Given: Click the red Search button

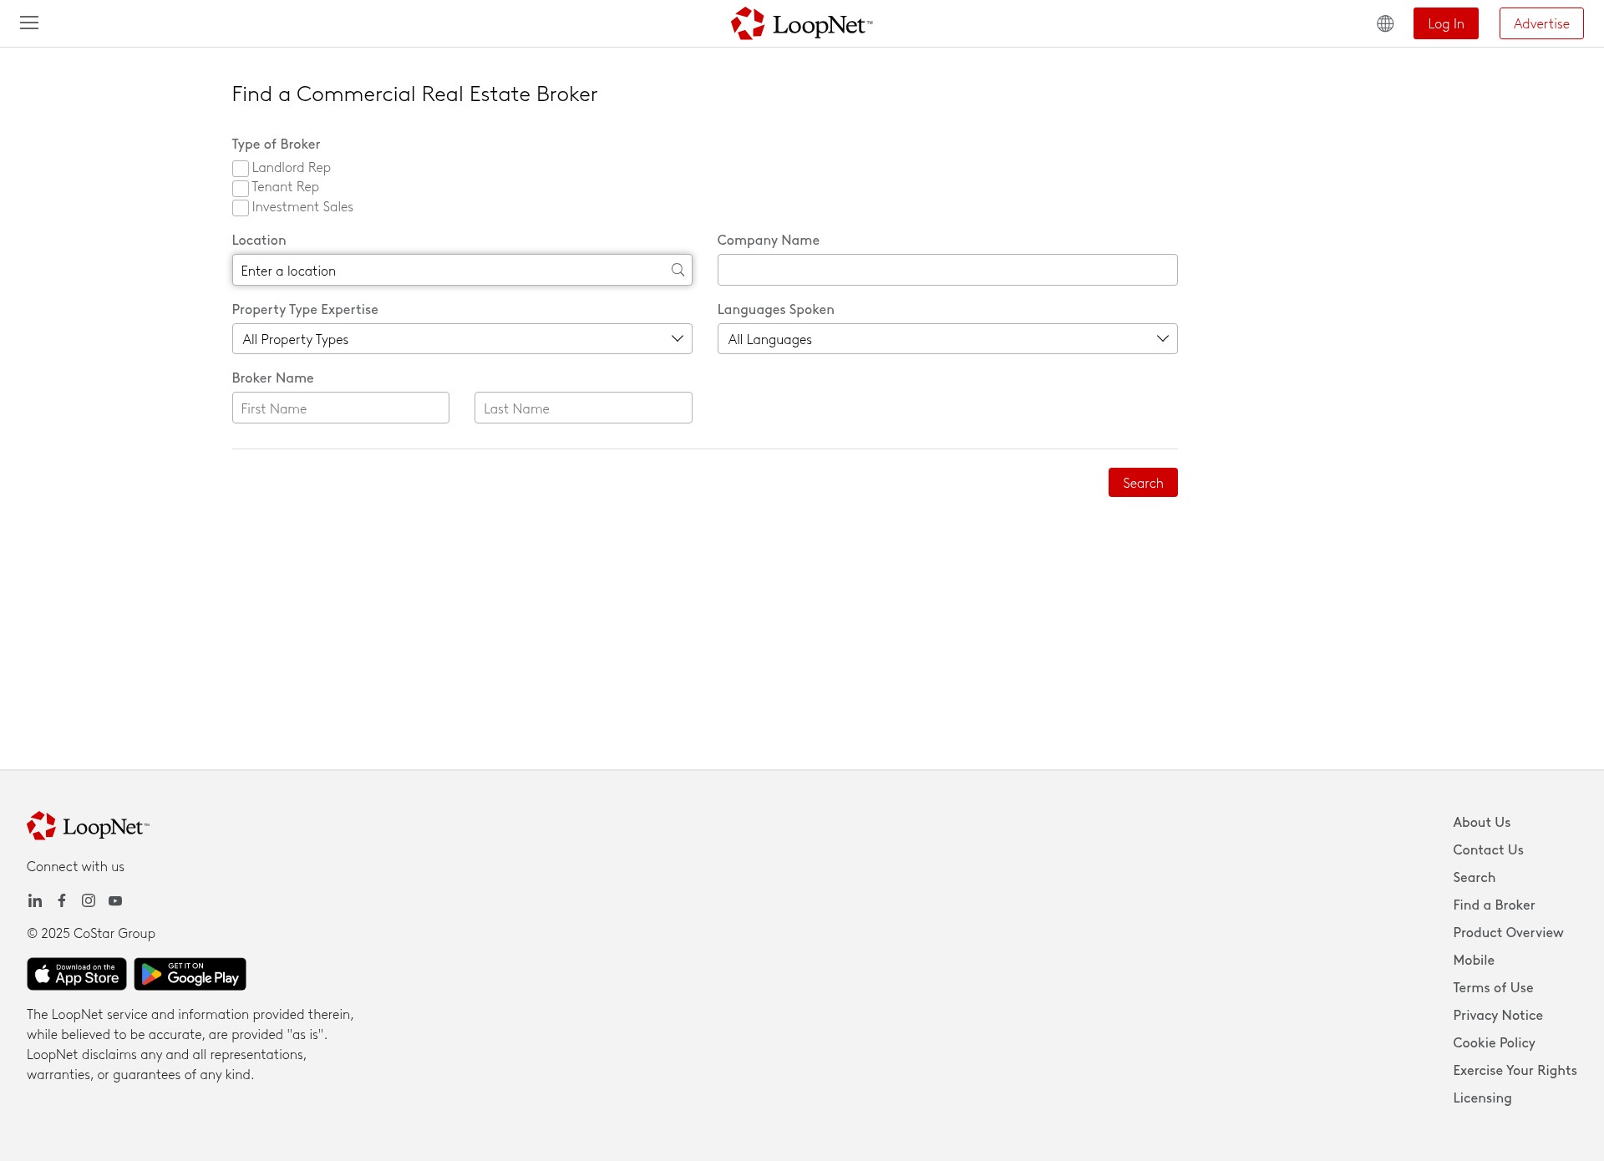Looking at the screenshot, I should point(1143,483).
